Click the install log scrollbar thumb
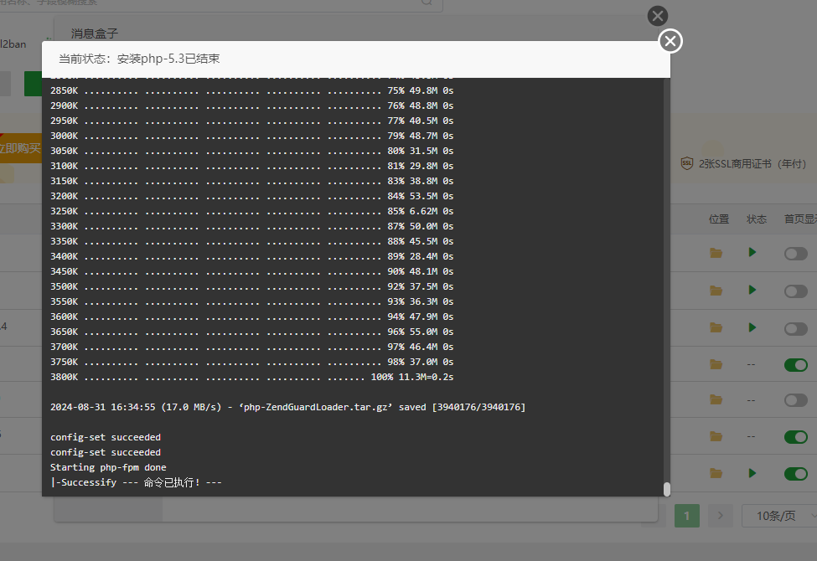This screenshot has height=561, width=817. pos(666,489)
